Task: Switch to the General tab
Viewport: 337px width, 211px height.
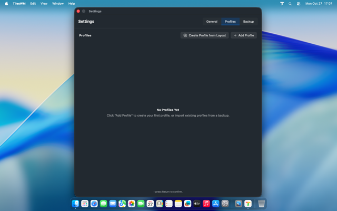Action: (x=212, y=22)
